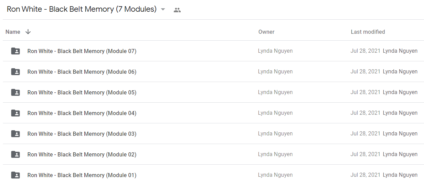This screenshot has height=184, width=424.
Task: Click the shared people icon beside folder title
Action: tap(177, 10)
